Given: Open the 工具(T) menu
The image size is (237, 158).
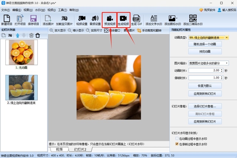Looking at the screenshot, I should coord(63,10).
